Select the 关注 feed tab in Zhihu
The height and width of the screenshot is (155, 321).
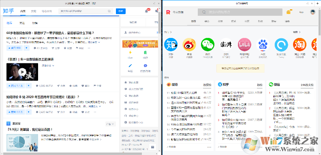[22, 23]
